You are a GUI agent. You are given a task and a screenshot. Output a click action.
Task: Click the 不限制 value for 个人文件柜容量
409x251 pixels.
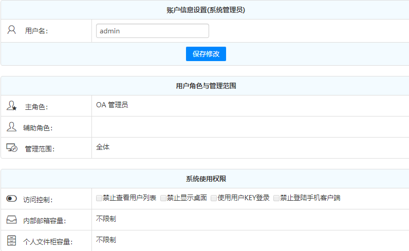106,239
